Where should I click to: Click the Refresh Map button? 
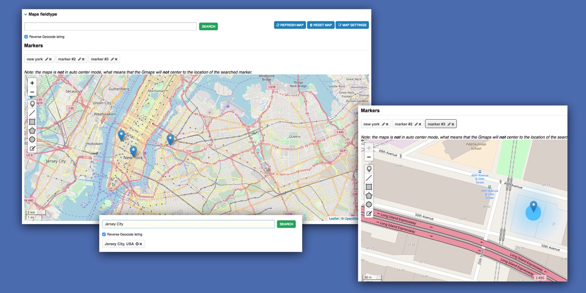coord(290,25)
